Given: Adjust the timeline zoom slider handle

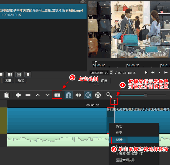Looking at the screenshot, I should pyautogui.click(x=146, y=95).
